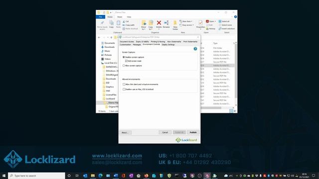Click the Properties checkmark icon
The height and width of the screenshot is (179, 319).
click(200, 22)
